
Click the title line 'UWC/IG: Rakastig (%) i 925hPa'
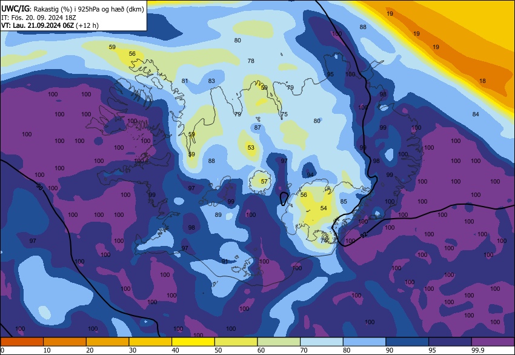tap(73, 9)
